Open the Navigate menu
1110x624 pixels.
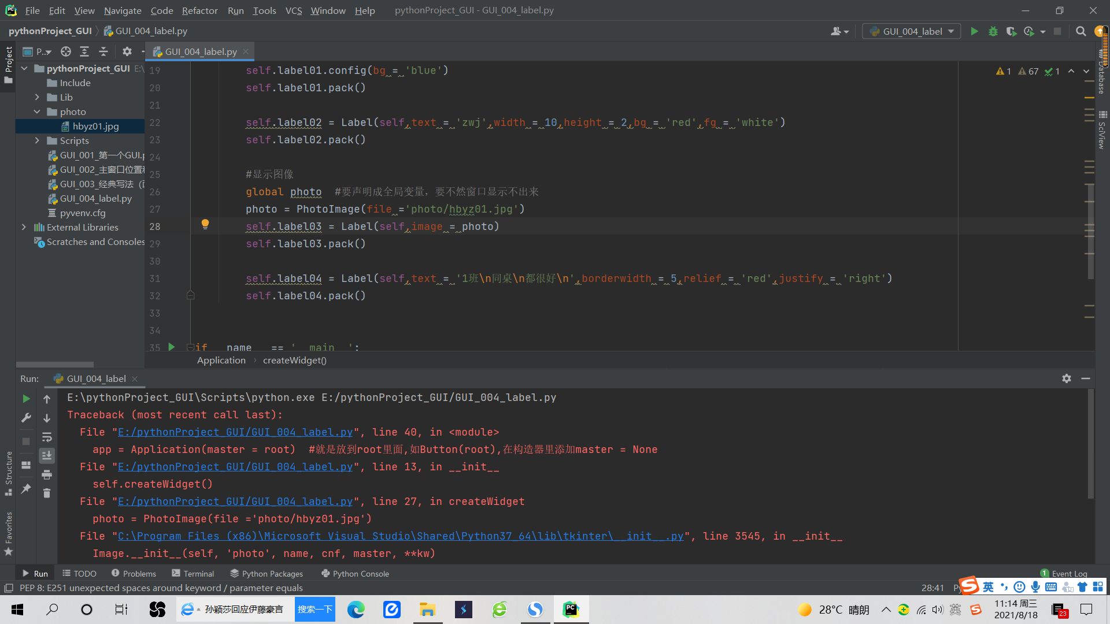[123, 10]
